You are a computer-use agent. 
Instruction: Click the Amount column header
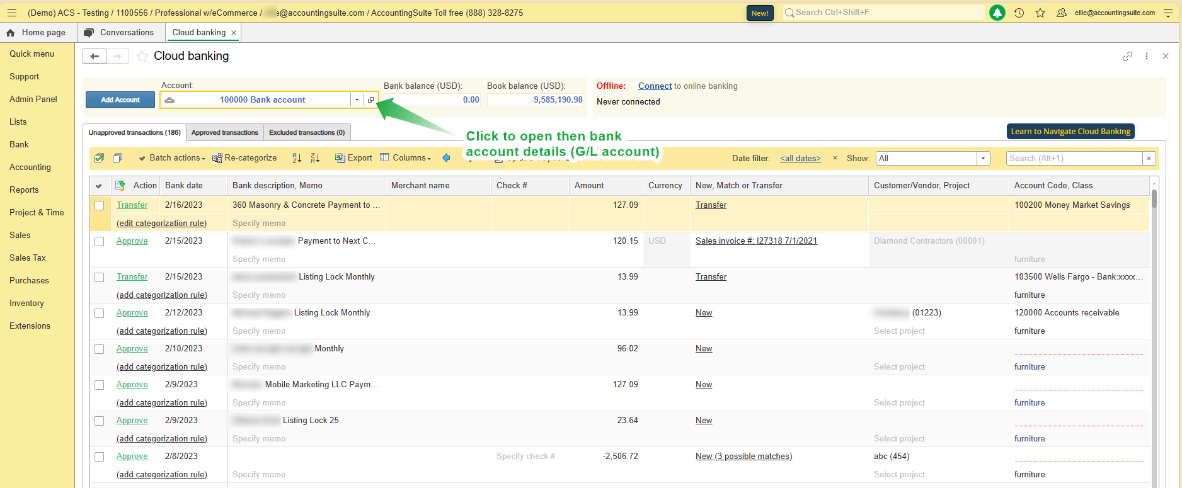point(605,186)
